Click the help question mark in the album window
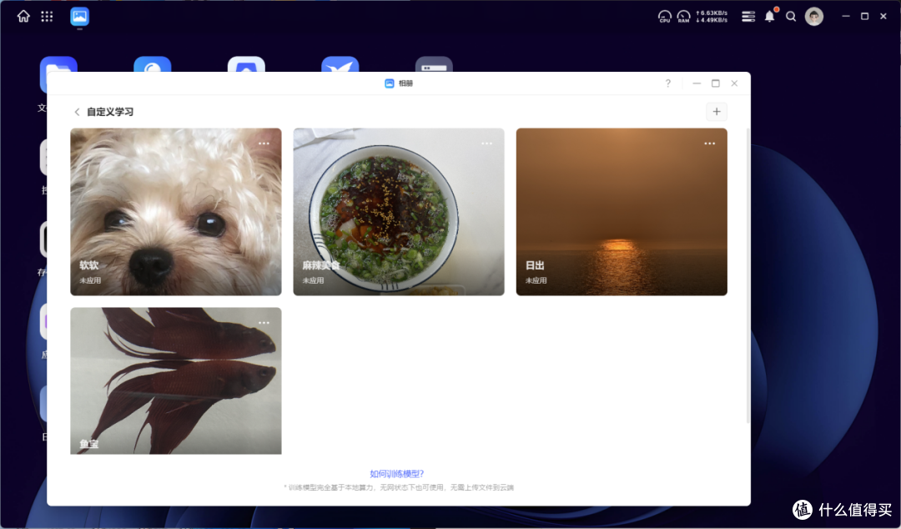 (x=667, y=83)
